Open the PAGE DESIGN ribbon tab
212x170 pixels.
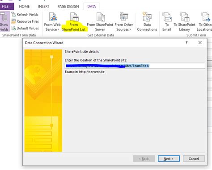point(68,7)
